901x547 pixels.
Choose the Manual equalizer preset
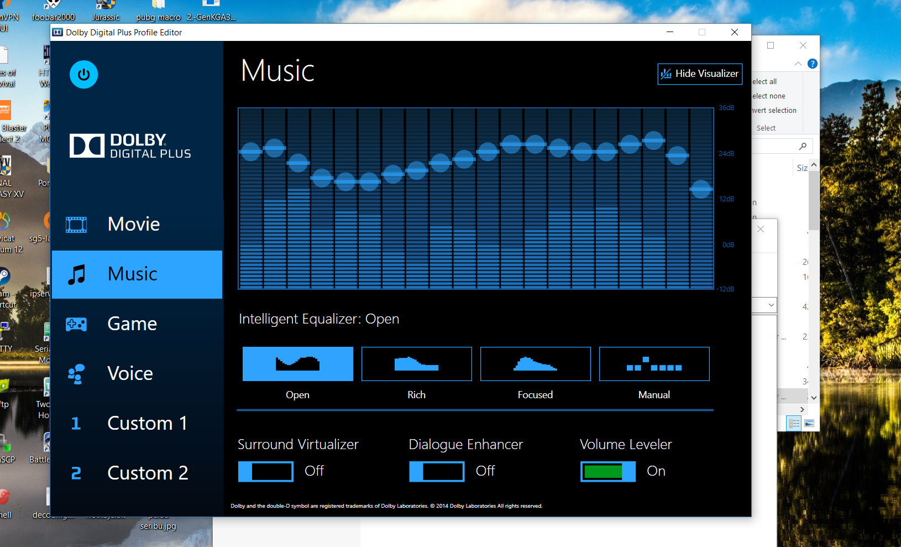click(x=654, y=364)
